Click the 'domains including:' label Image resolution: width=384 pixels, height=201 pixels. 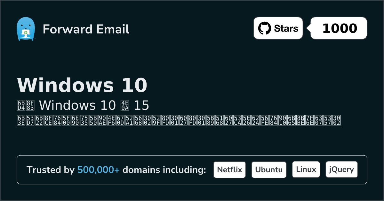[x=164, y=170]
